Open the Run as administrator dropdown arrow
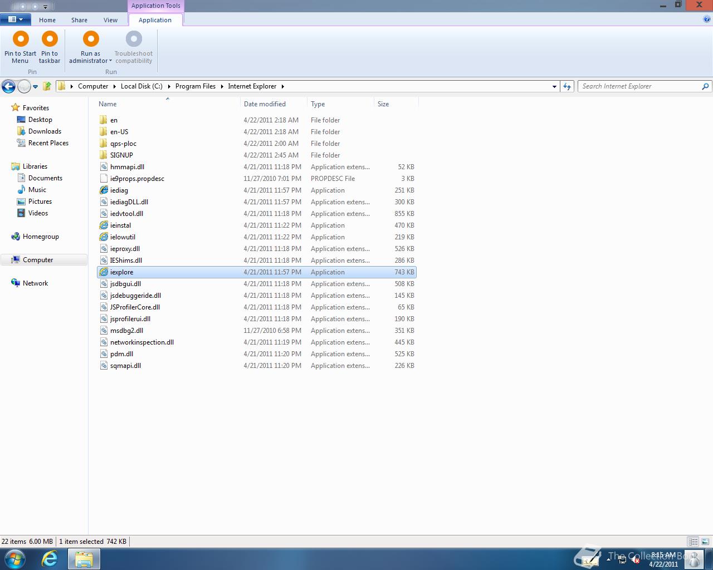 pyautogui.click(x=110, y=61)
